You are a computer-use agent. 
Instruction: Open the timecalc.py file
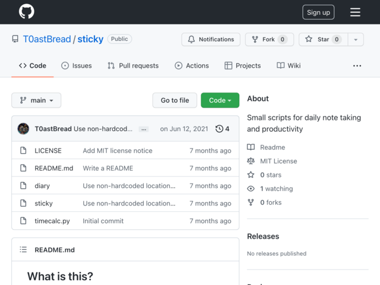click(x=52, y=221)
